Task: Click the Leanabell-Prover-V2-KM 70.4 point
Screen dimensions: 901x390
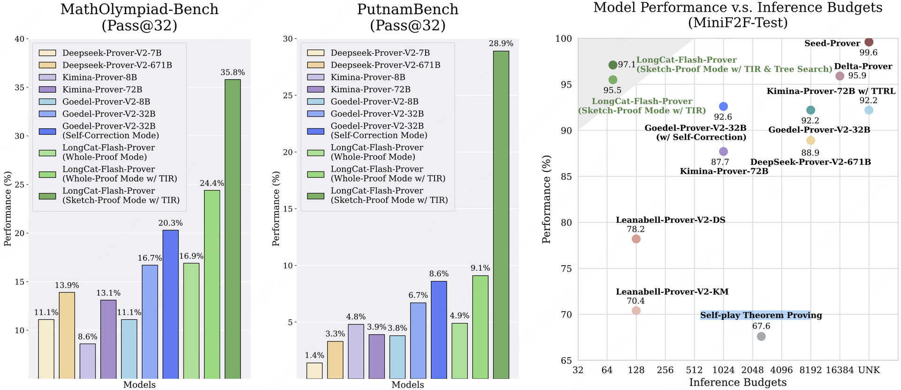Action: (636, 311)
